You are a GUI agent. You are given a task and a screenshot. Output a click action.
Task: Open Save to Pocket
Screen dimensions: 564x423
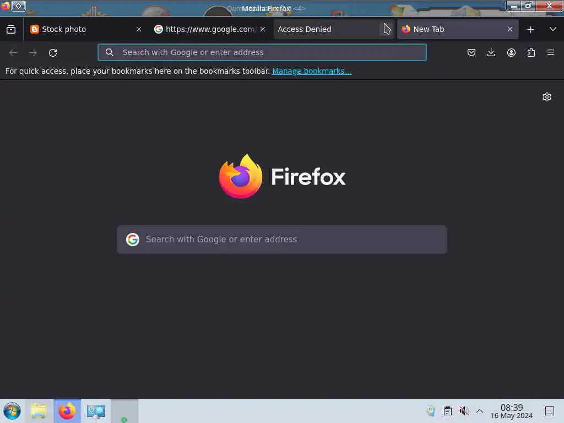pyautogui.click(x=471, y=53)
